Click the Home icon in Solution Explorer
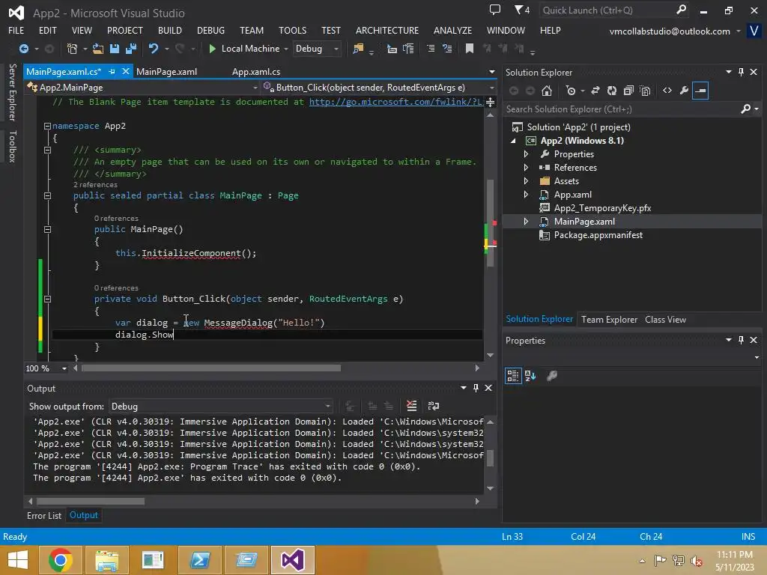This screenshot has height=575, width=767. click(x=547, y=91)
